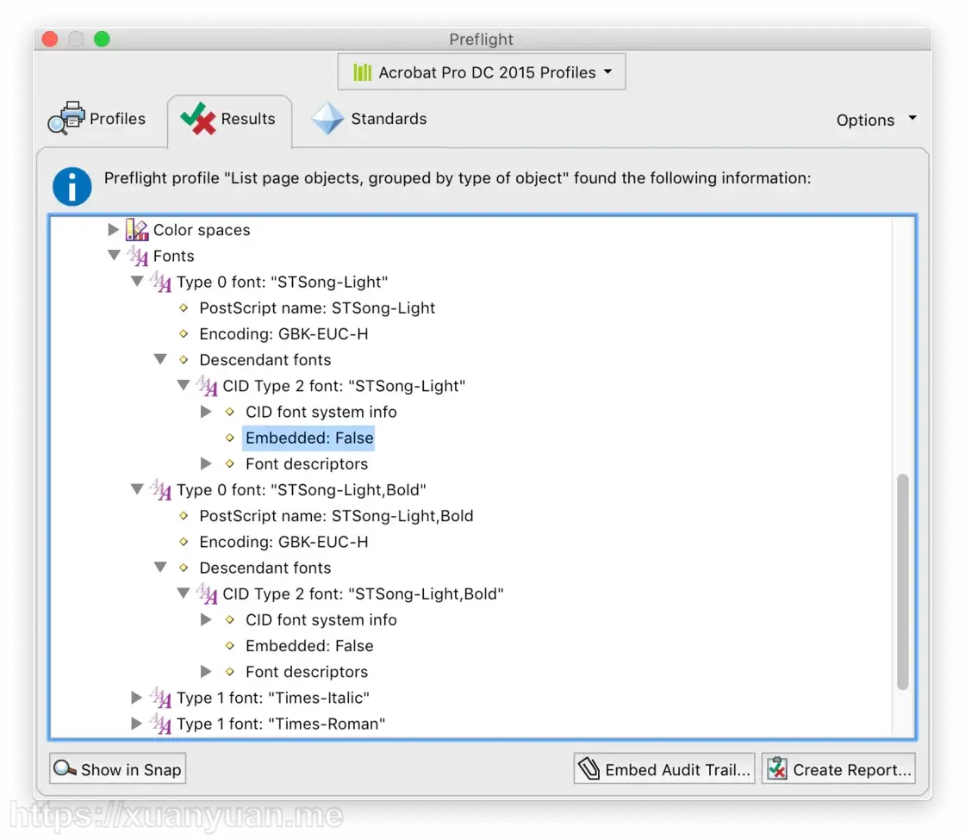Expand the Color spaces node
The height and width of the screenshot is (839, 965).
pyautogui.click(x=113, y=229)
